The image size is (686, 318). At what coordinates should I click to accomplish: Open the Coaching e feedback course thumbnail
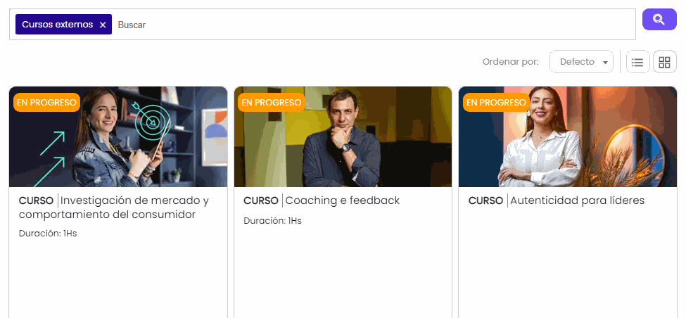click(343, 136)
